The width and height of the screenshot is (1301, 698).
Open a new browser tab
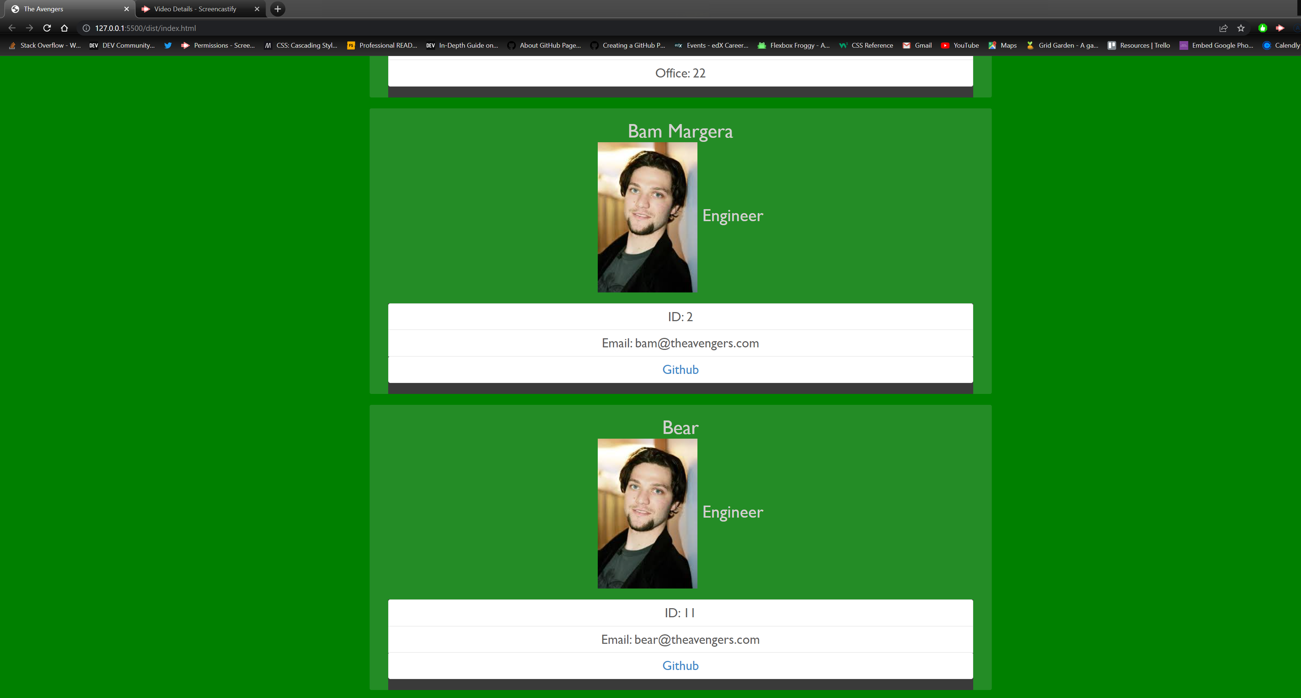point(277,9)
